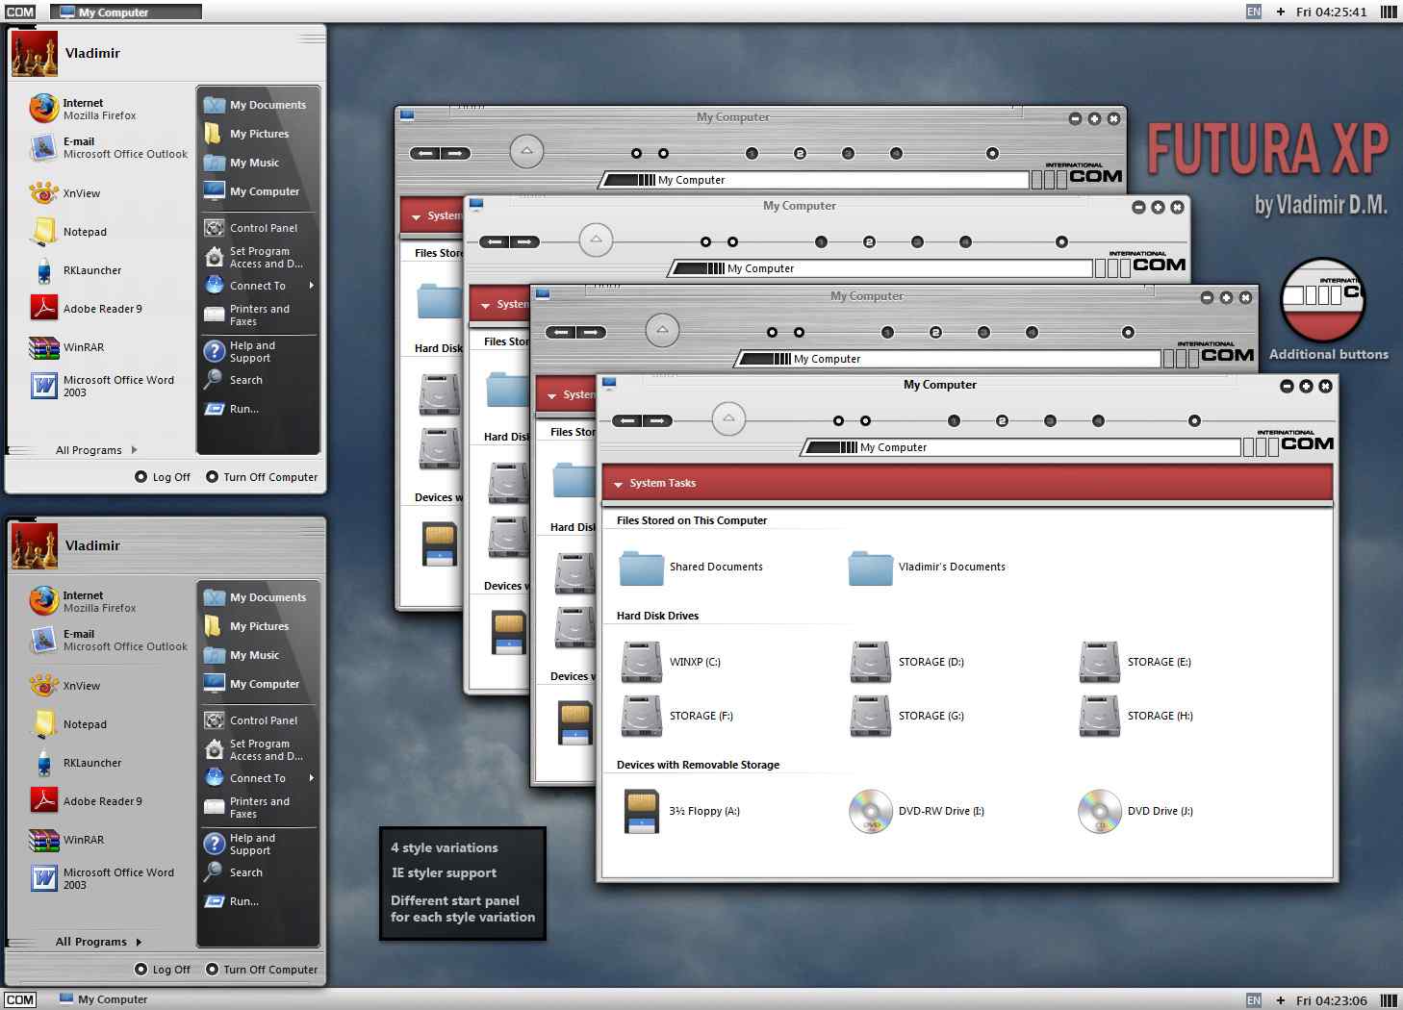
Task: Click address bar in front My Computer window
Action: coord(1022,447)
